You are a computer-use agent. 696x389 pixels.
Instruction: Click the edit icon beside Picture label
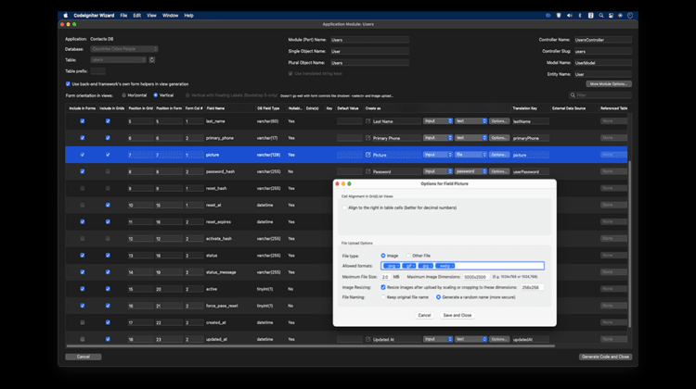click(368, 155)
